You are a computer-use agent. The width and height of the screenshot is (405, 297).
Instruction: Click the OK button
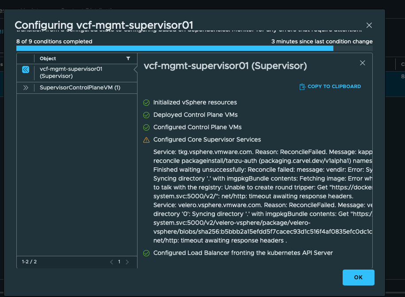[358, 278]
